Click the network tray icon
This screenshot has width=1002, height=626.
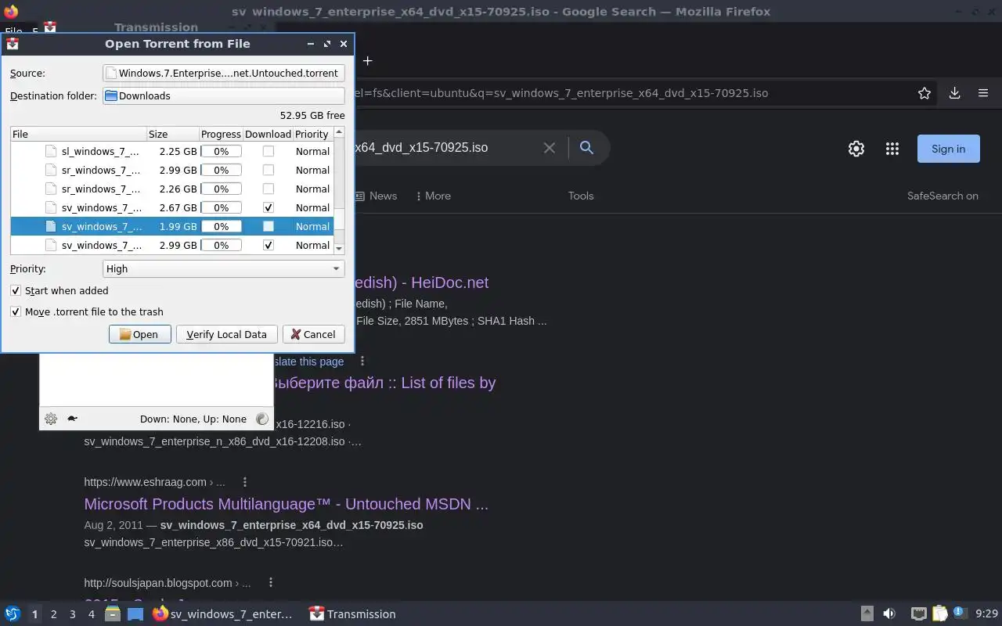(919, 614)
